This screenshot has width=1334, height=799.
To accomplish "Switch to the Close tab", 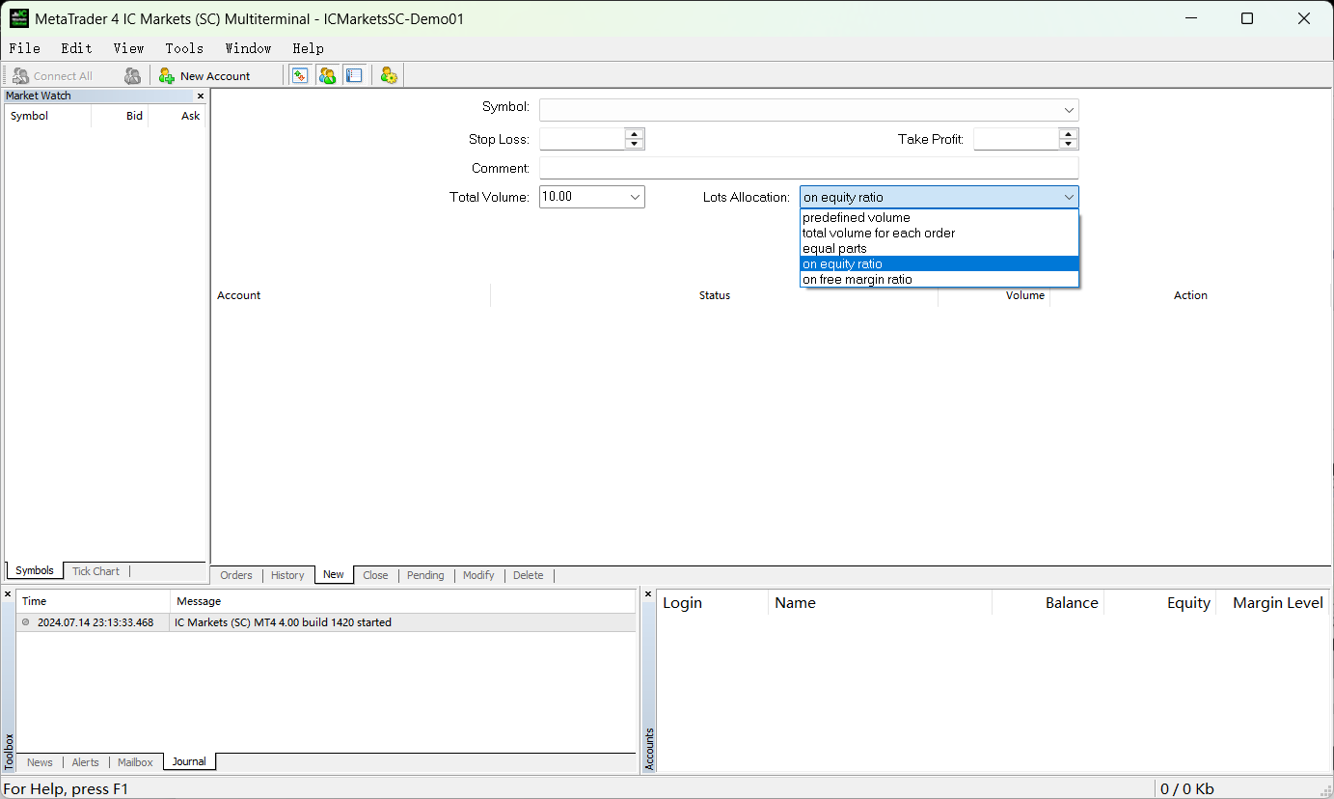I will coord(375,575).
